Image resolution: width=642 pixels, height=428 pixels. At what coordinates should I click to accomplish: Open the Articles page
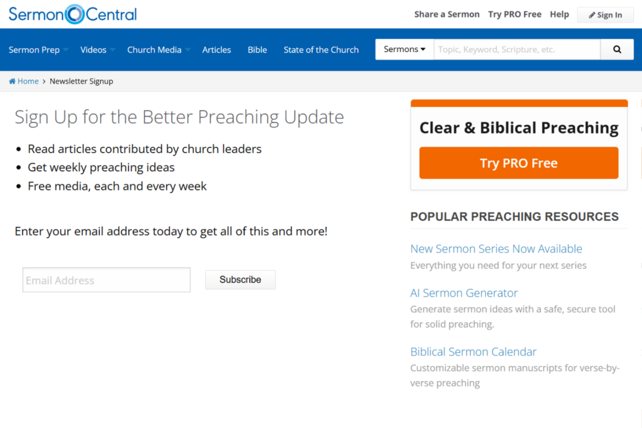point(216,50)
